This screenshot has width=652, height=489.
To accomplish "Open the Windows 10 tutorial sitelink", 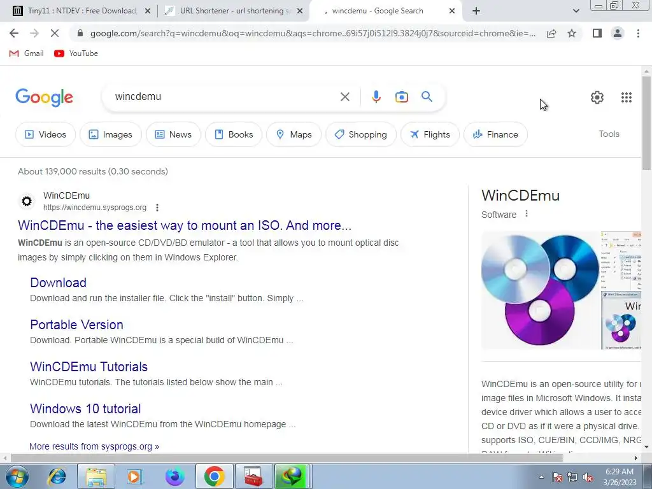I will (85, 409).
